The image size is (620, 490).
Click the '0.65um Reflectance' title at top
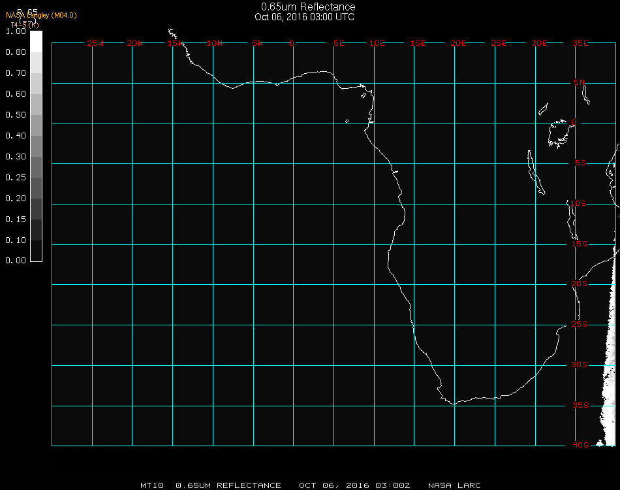(x=308, y=7)
